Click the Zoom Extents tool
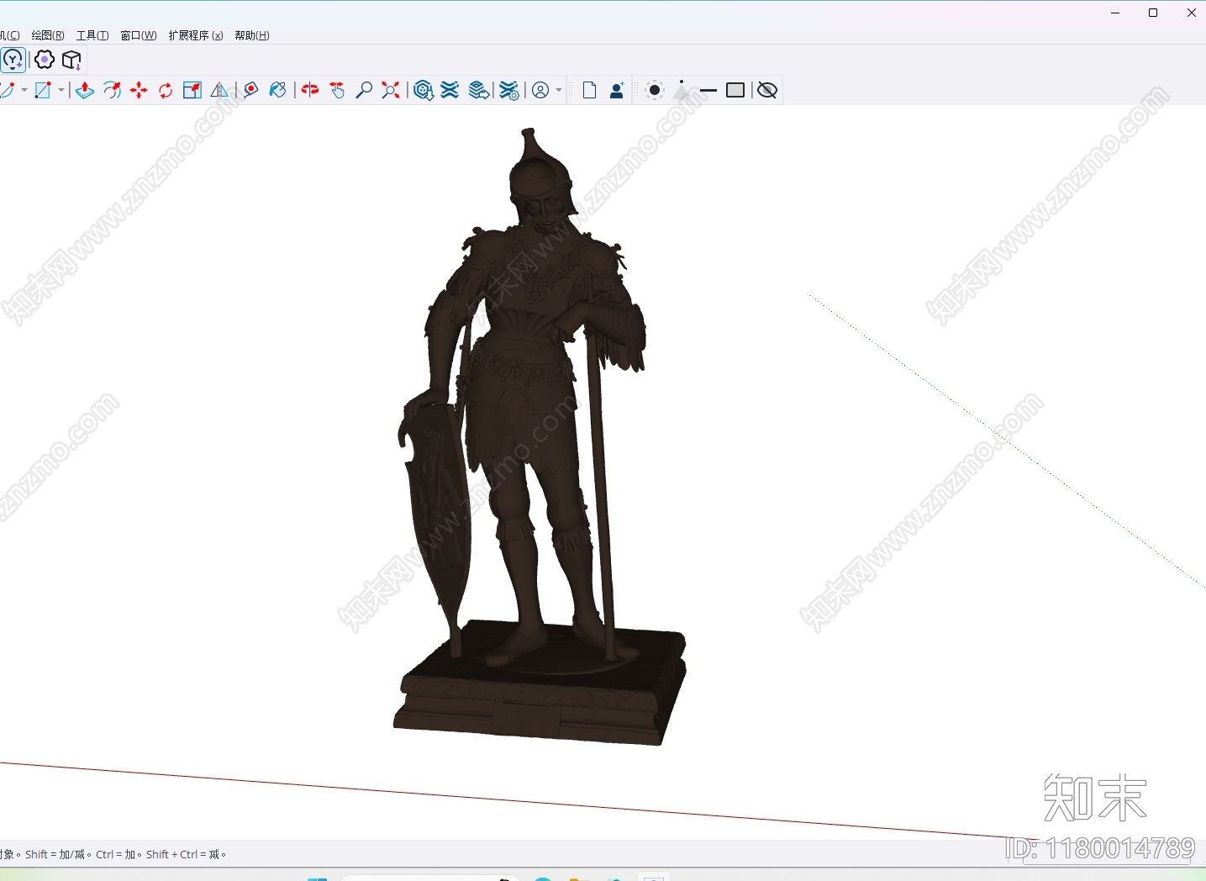1206x881 pixels. point(391,90)
